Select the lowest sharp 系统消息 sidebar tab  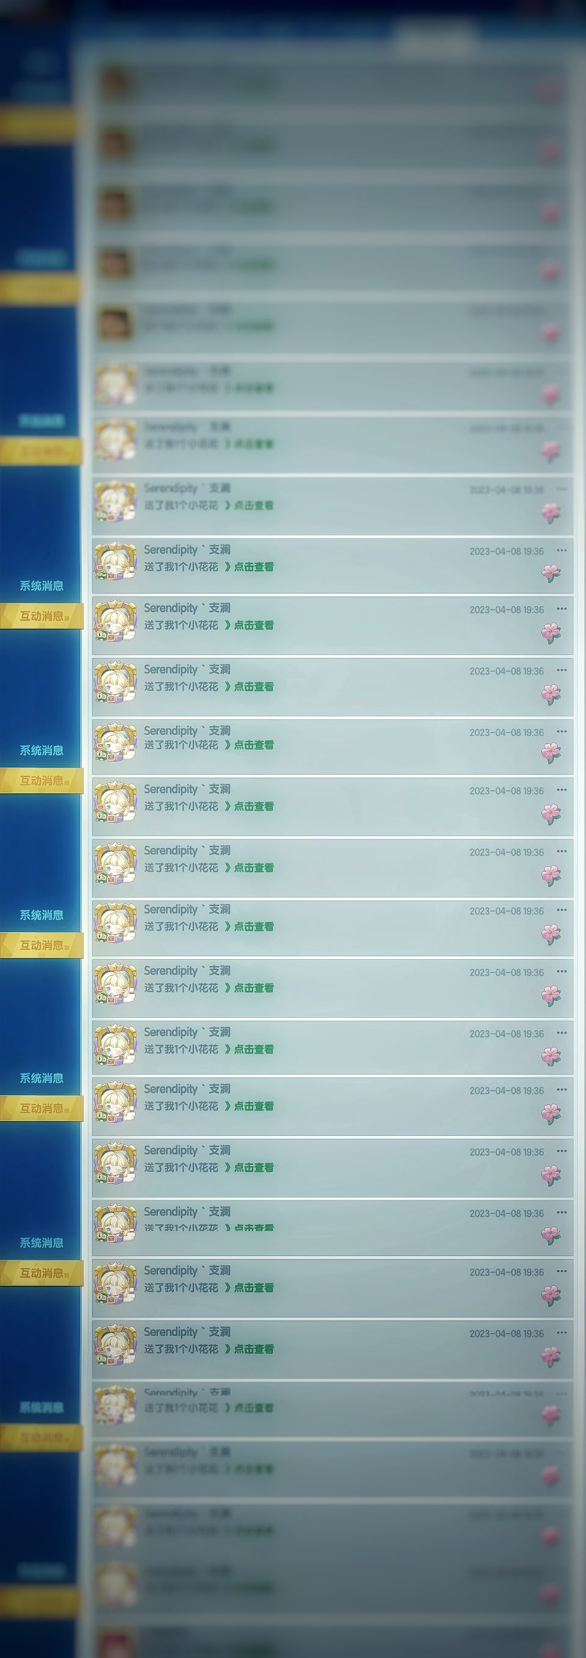[41, 1243]
